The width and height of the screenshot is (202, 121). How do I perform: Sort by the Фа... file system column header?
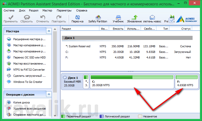point(104,29)
